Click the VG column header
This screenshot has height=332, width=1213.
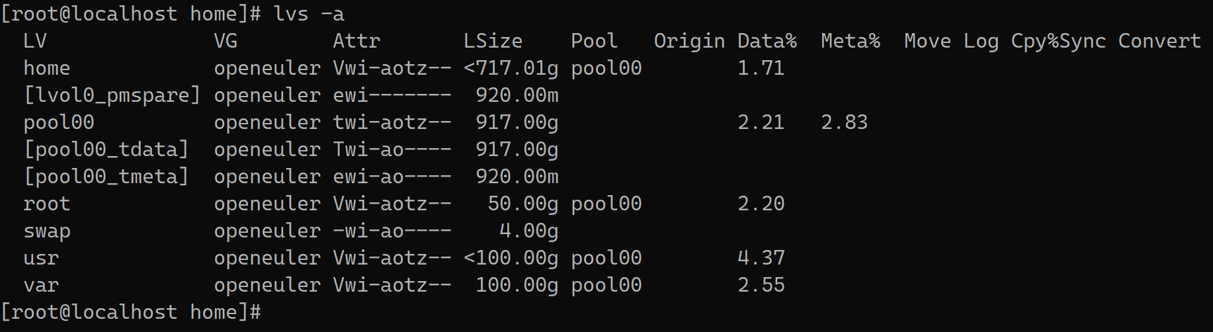pos(226,41)
